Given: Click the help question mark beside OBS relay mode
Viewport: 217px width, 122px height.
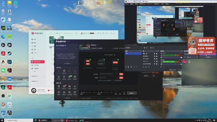Looking at the screenshot, I should [x=114, y=55].
